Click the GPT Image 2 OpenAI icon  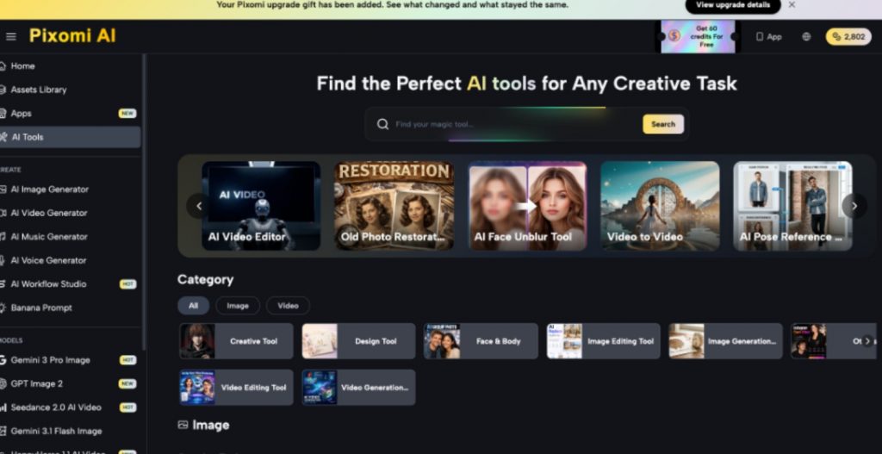pos(3,383)
